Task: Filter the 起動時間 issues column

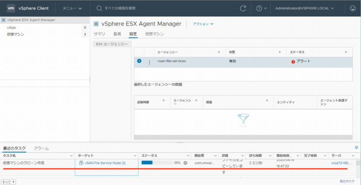Action: click(x=163, y=101)
